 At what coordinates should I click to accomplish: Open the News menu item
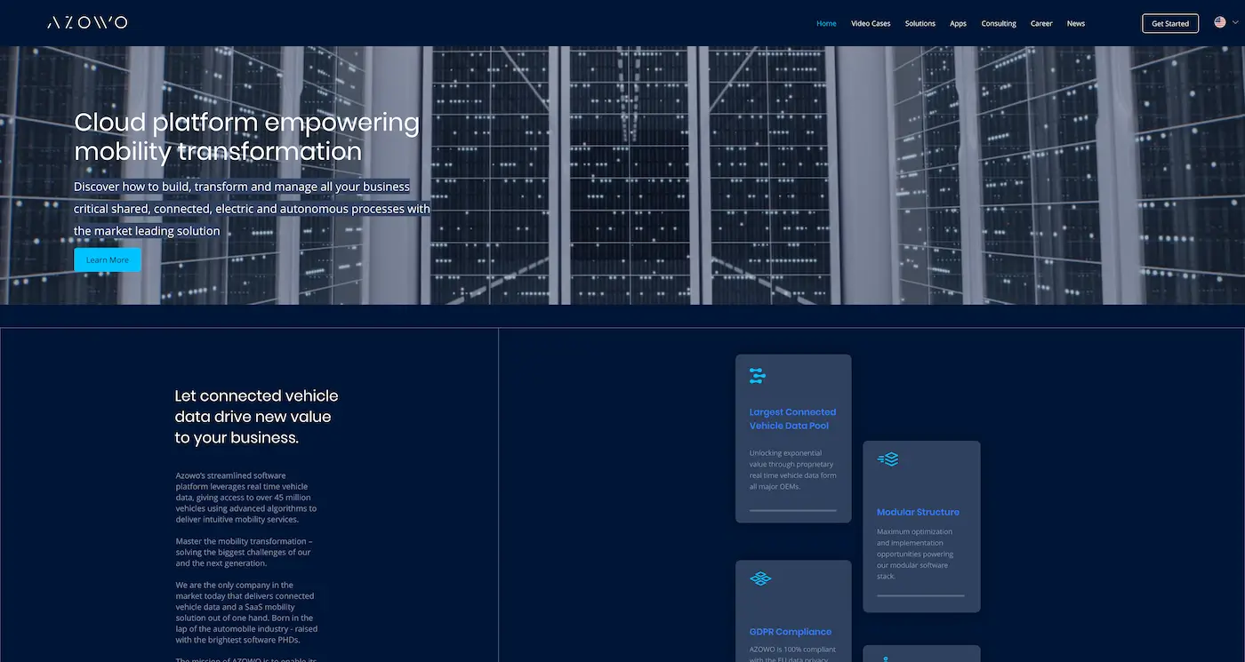[1076, 23]
